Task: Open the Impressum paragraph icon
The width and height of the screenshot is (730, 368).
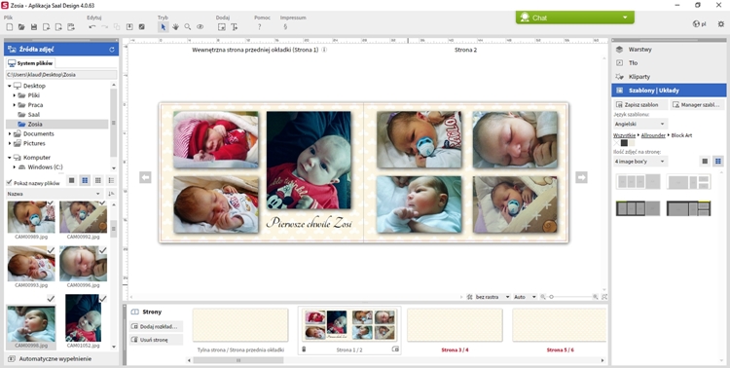Action: (285, 27)
